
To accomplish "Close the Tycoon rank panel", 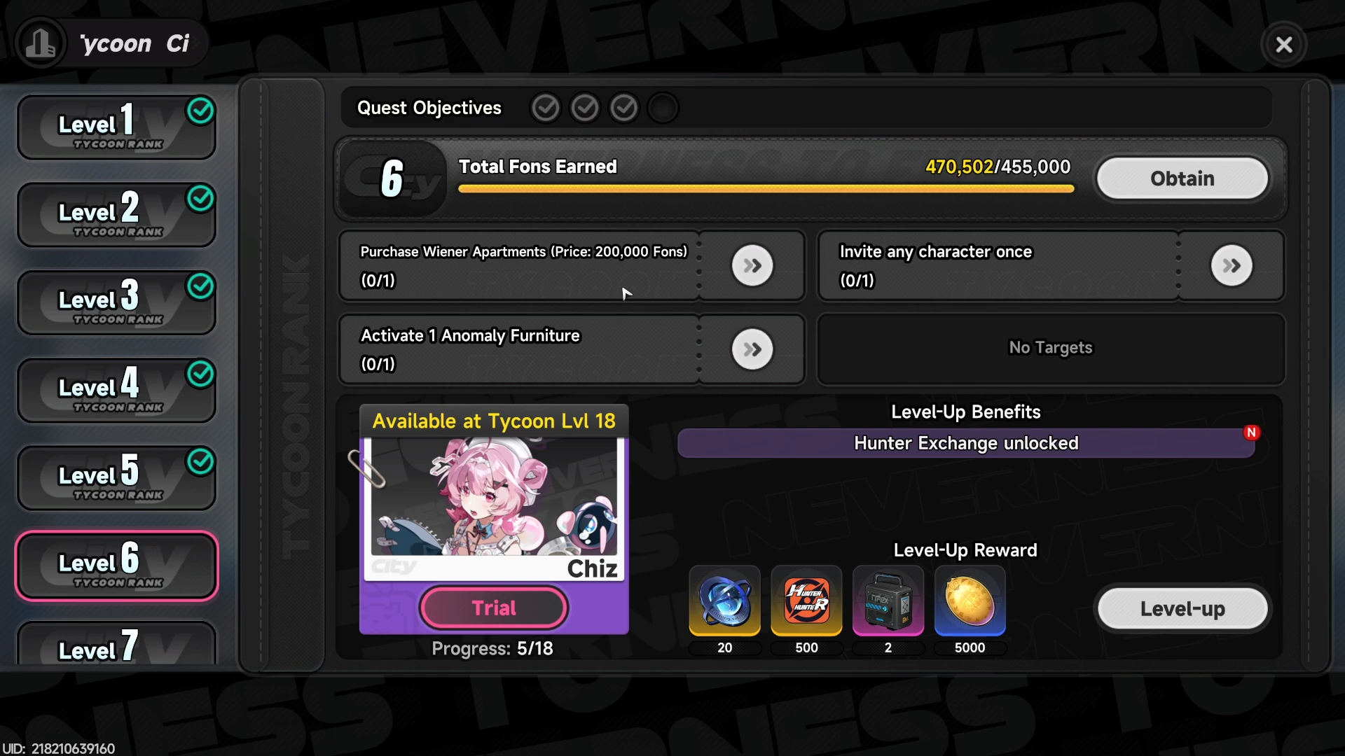I will [1283, 45].
